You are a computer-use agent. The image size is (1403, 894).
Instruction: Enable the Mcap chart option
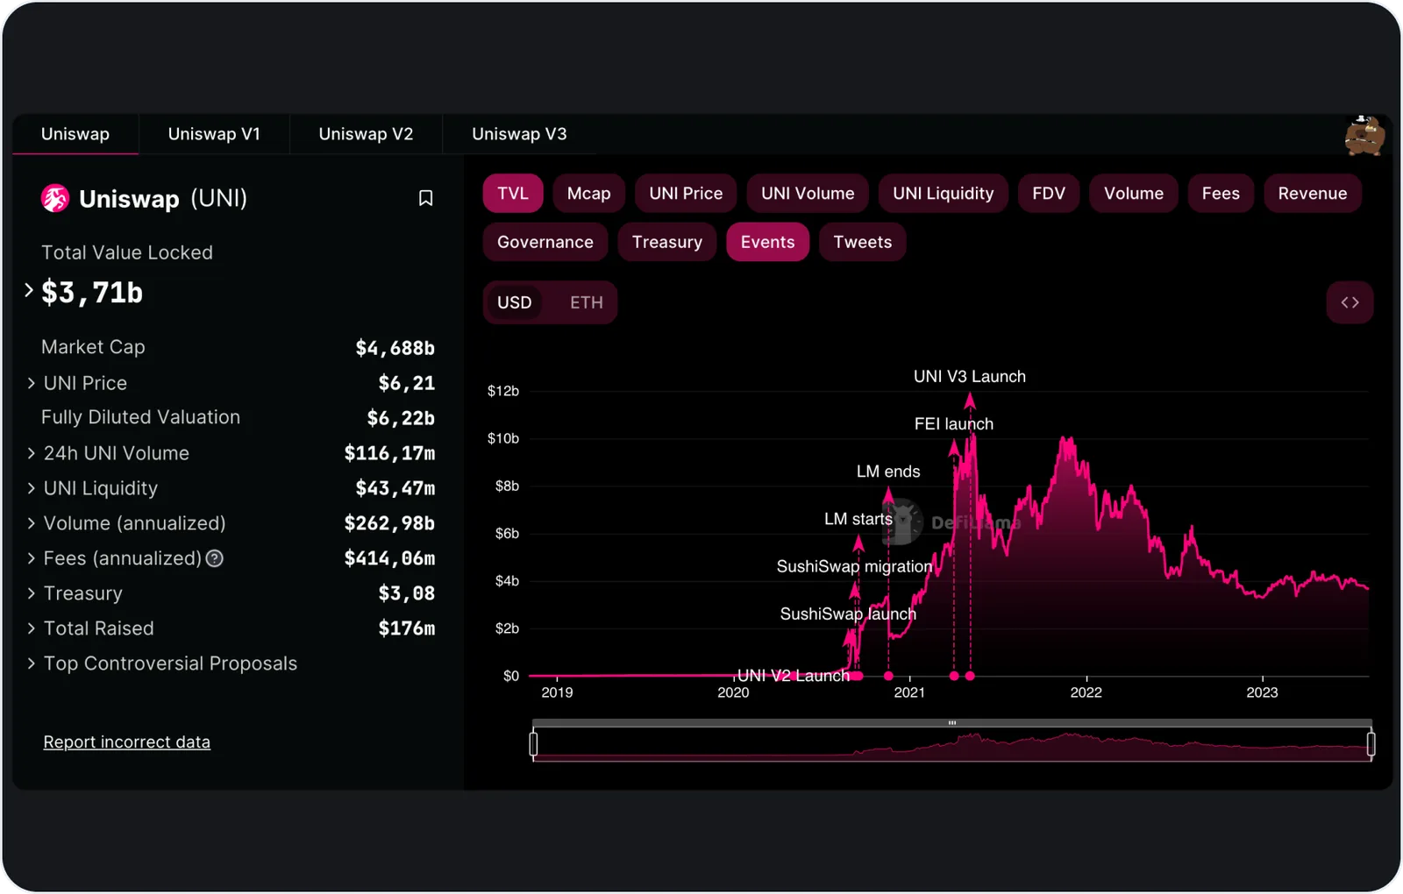(x=588, y=194)
